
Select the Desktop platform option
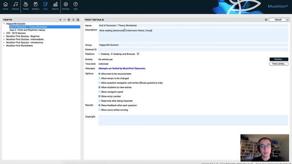(x=99, y=54)
